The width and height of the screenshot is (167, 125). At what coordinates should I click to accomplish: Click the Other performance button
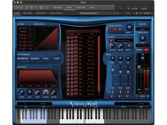pyautogui.click(x=57, y=59)
